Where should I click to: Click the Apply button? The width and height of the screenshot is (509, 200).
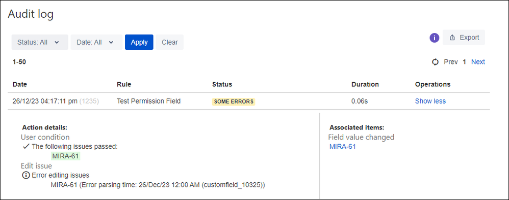[139, 42]
